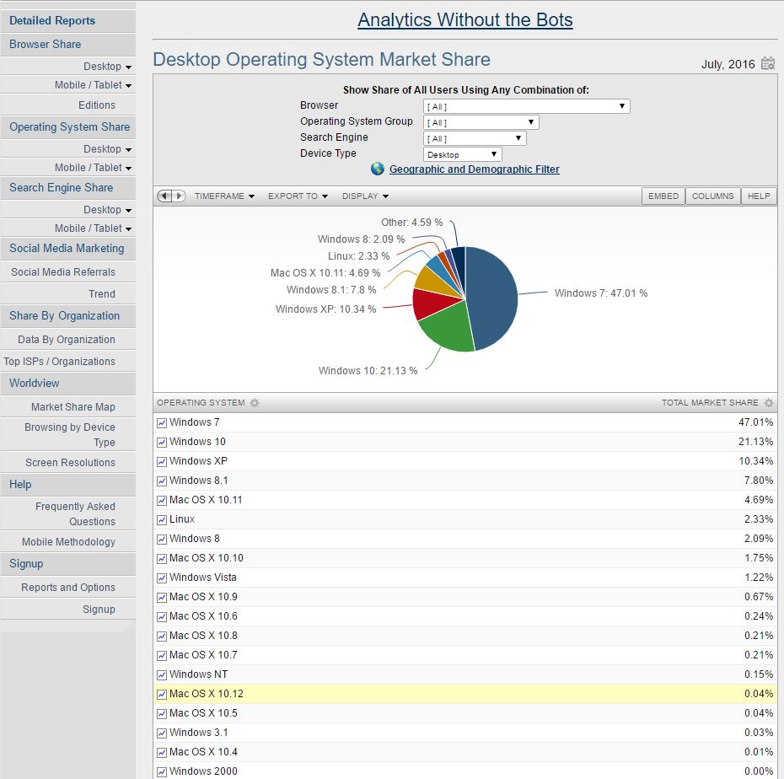This screenshot has width=784, height=779.
Task: Click the HELP button in chart toolbar
Action: tap(759, 196)
